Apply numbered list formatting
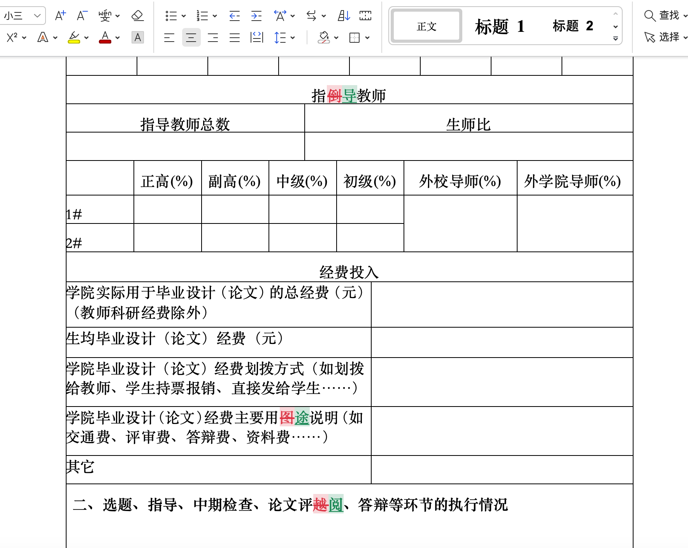 (202, 16)
